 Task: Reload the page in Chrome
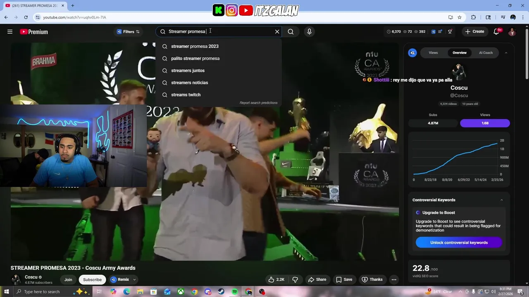click(26, 17)
